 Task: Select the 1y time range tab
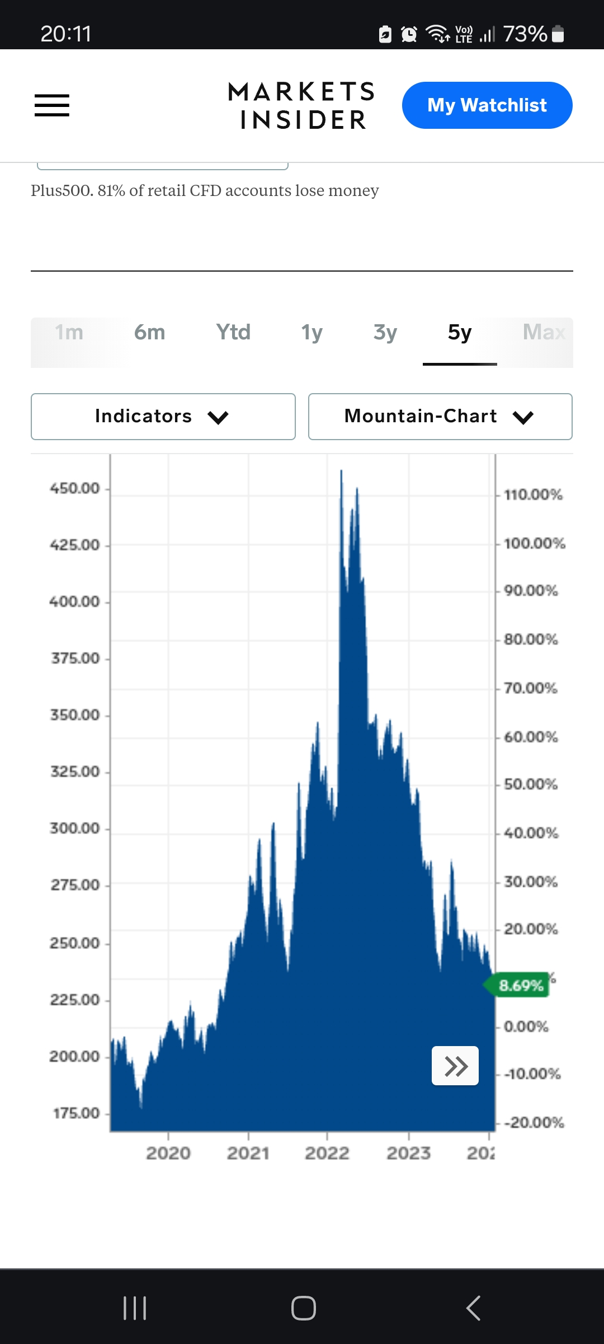tap(312, 332)
